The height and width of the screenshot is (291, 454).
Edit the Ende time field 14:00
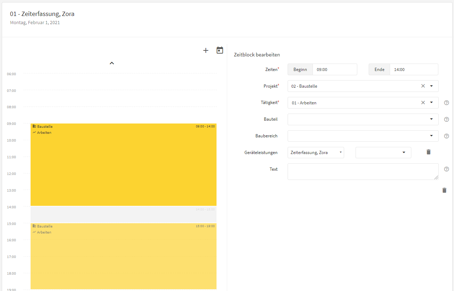(x=414, y=70)
